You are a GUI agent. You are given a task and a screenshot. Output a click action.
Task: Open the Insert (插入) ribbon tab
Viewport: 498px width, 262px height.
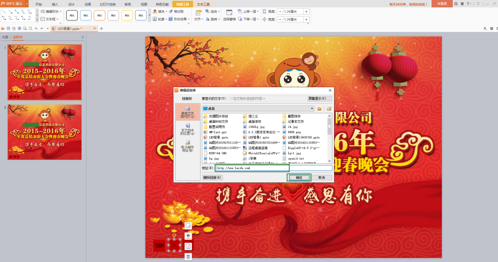pyautogui.click(x=55, y=4)
